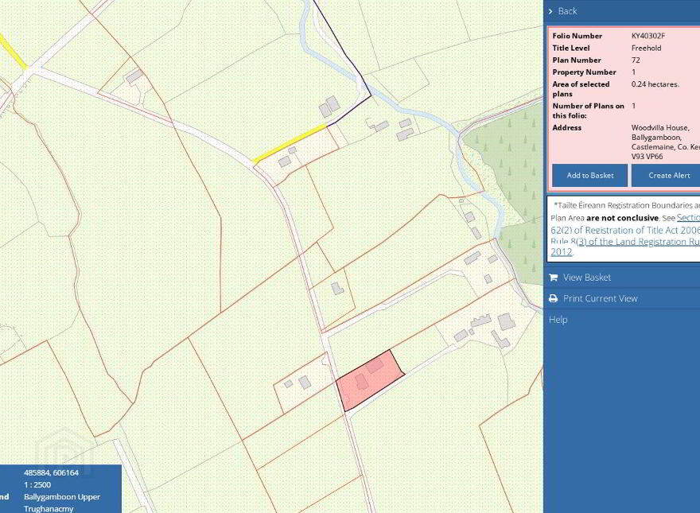Viewport: 700px width, 513px height.
Task: Click the Area of selected plans label
Action: (x=581, y=89)
